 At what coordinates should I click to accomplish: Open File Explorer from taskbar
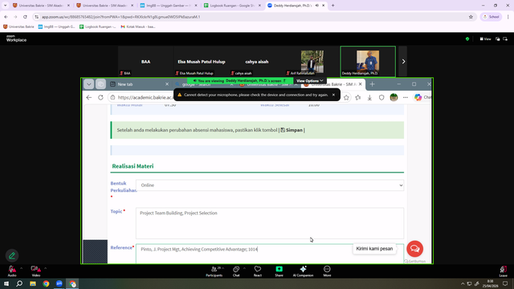33,283
